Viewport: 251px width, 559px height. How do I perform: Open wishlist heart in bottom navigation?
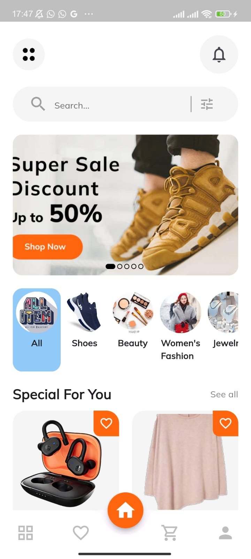81,533
